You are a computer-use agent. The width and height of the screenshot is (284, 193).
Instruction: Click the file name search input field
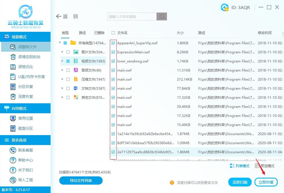point(131,16)
